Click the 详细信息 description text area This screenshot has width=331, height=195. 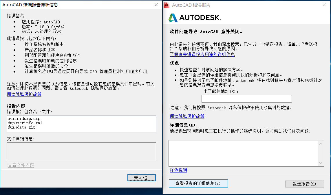pos(243,153)
